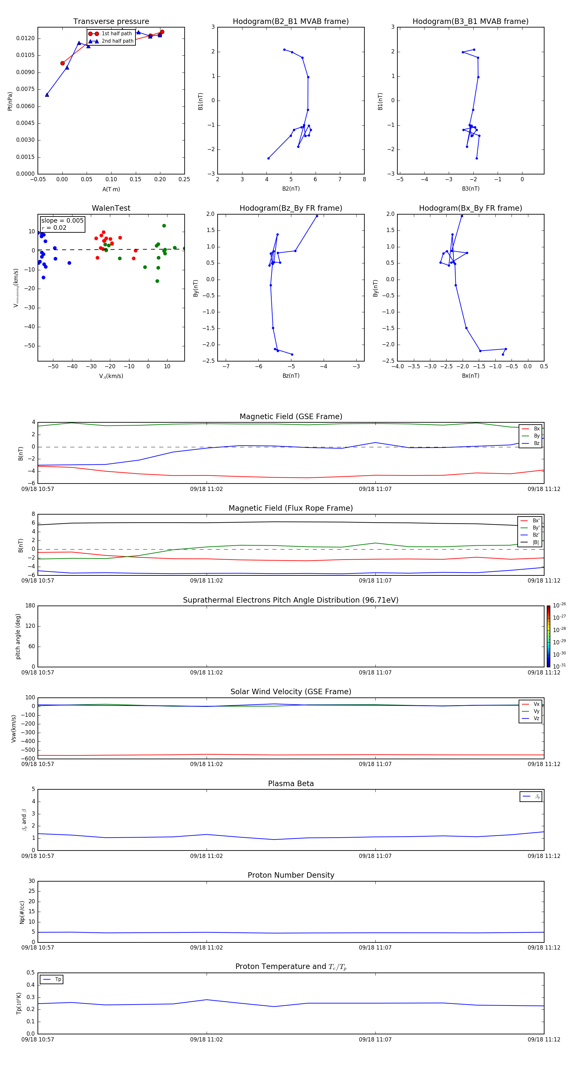
Task: Click the 'Solar Wind Velocity (GSE Frame)' title
Action: tap(291, 692)
